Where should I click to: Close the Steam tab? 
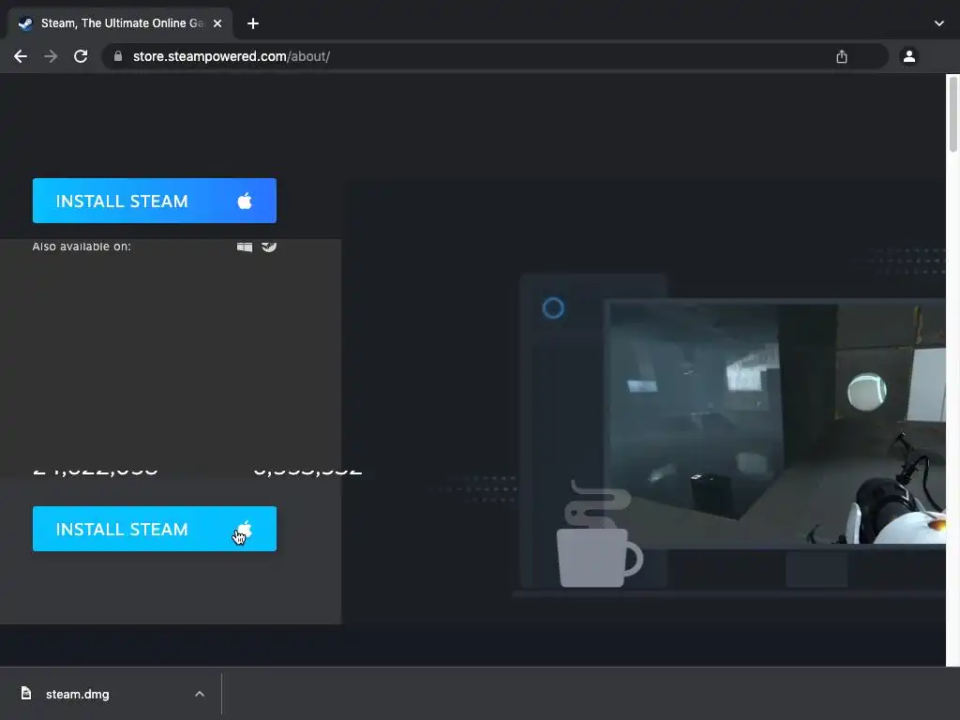tap(217, 23)
